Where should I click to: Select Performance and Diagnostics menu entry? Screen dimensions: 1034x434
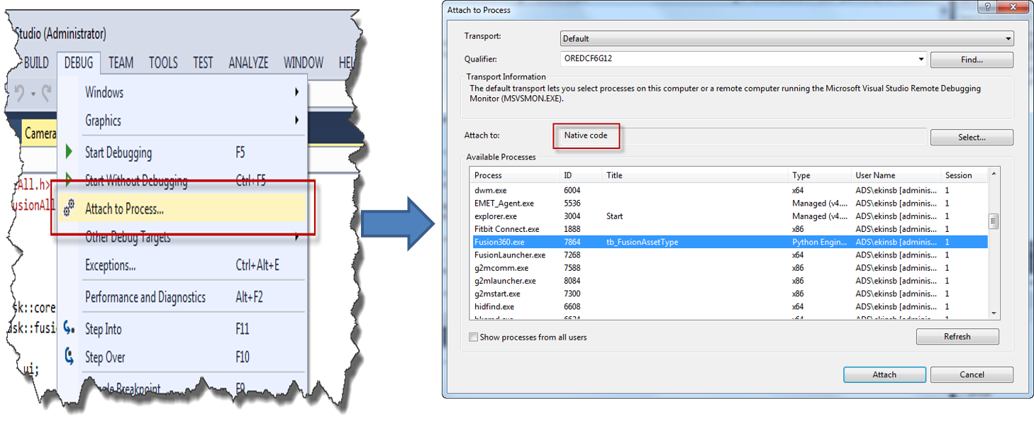(145, 297)
